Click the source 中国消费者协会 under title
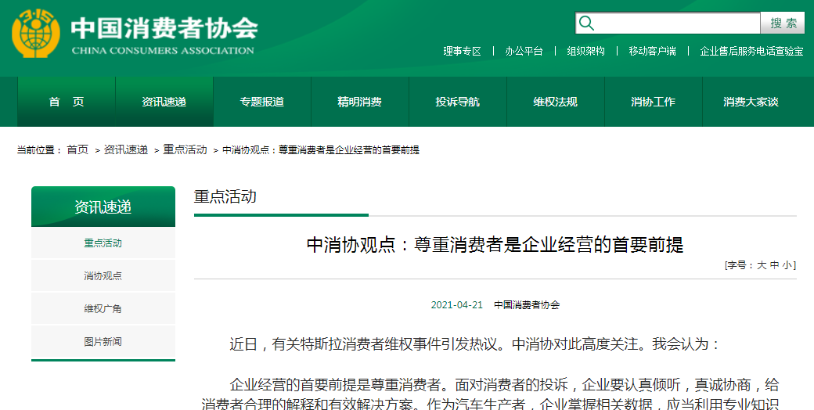 (527, 305)
